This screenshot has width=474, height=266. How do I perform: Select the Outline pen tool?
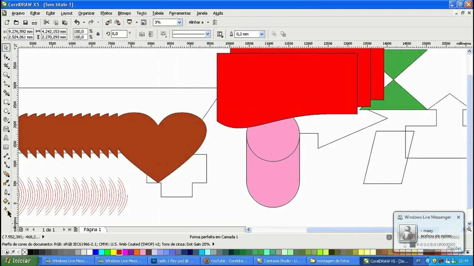pyautogui.click(x=6, y=192)
